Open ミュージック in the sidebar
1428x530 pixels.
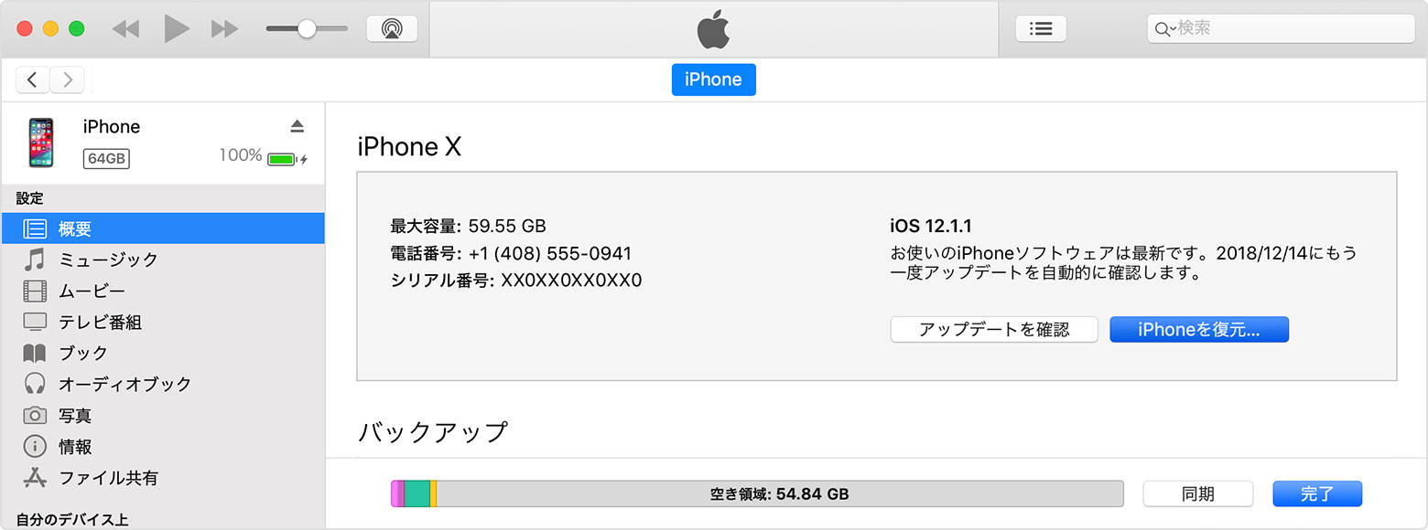tap(108, 260)
